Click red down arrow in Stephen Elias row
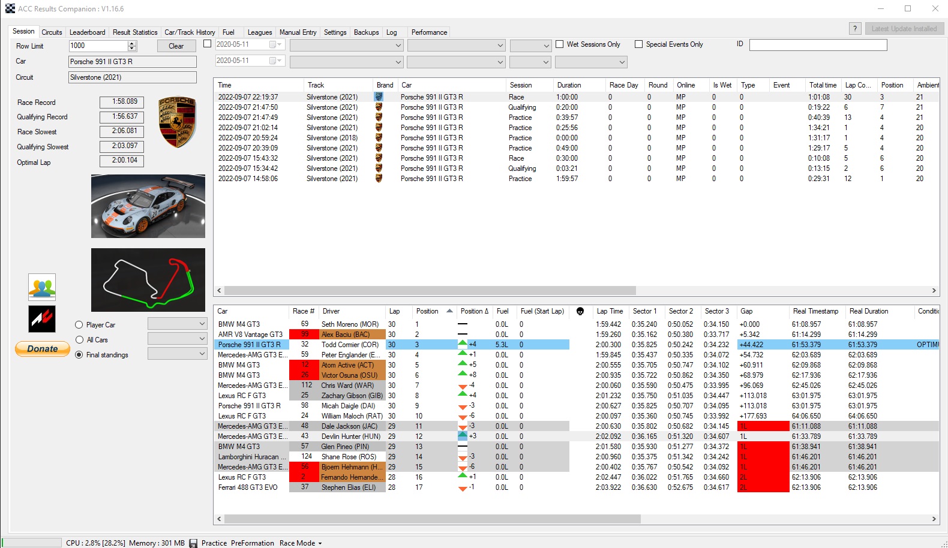Screen dimensions: 948x548 [463, 488]
